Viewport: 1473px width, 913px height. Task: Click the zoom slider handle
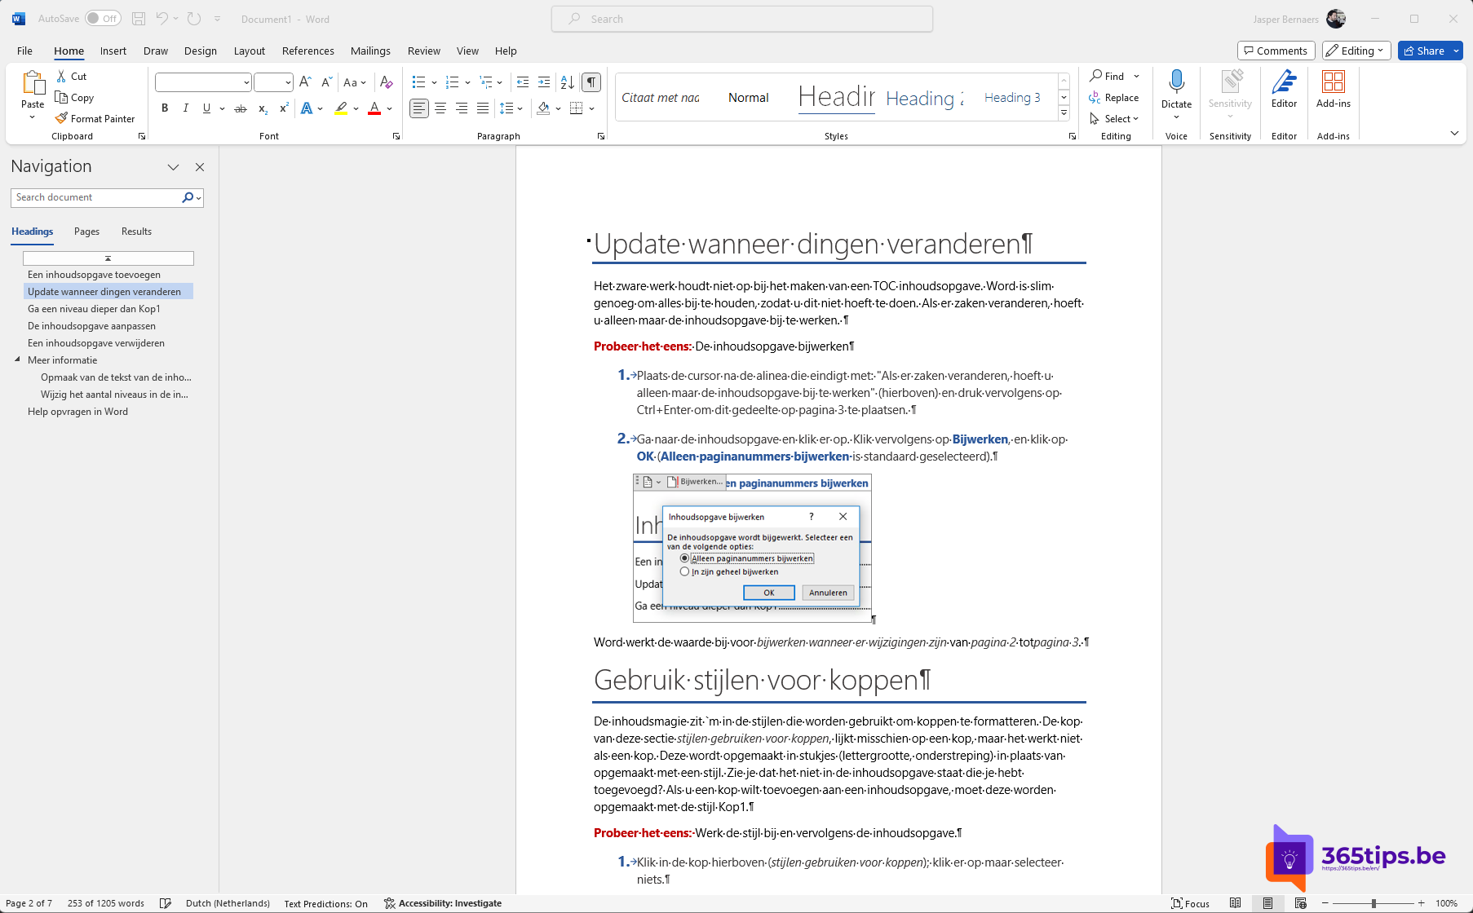click(1373, 903)
